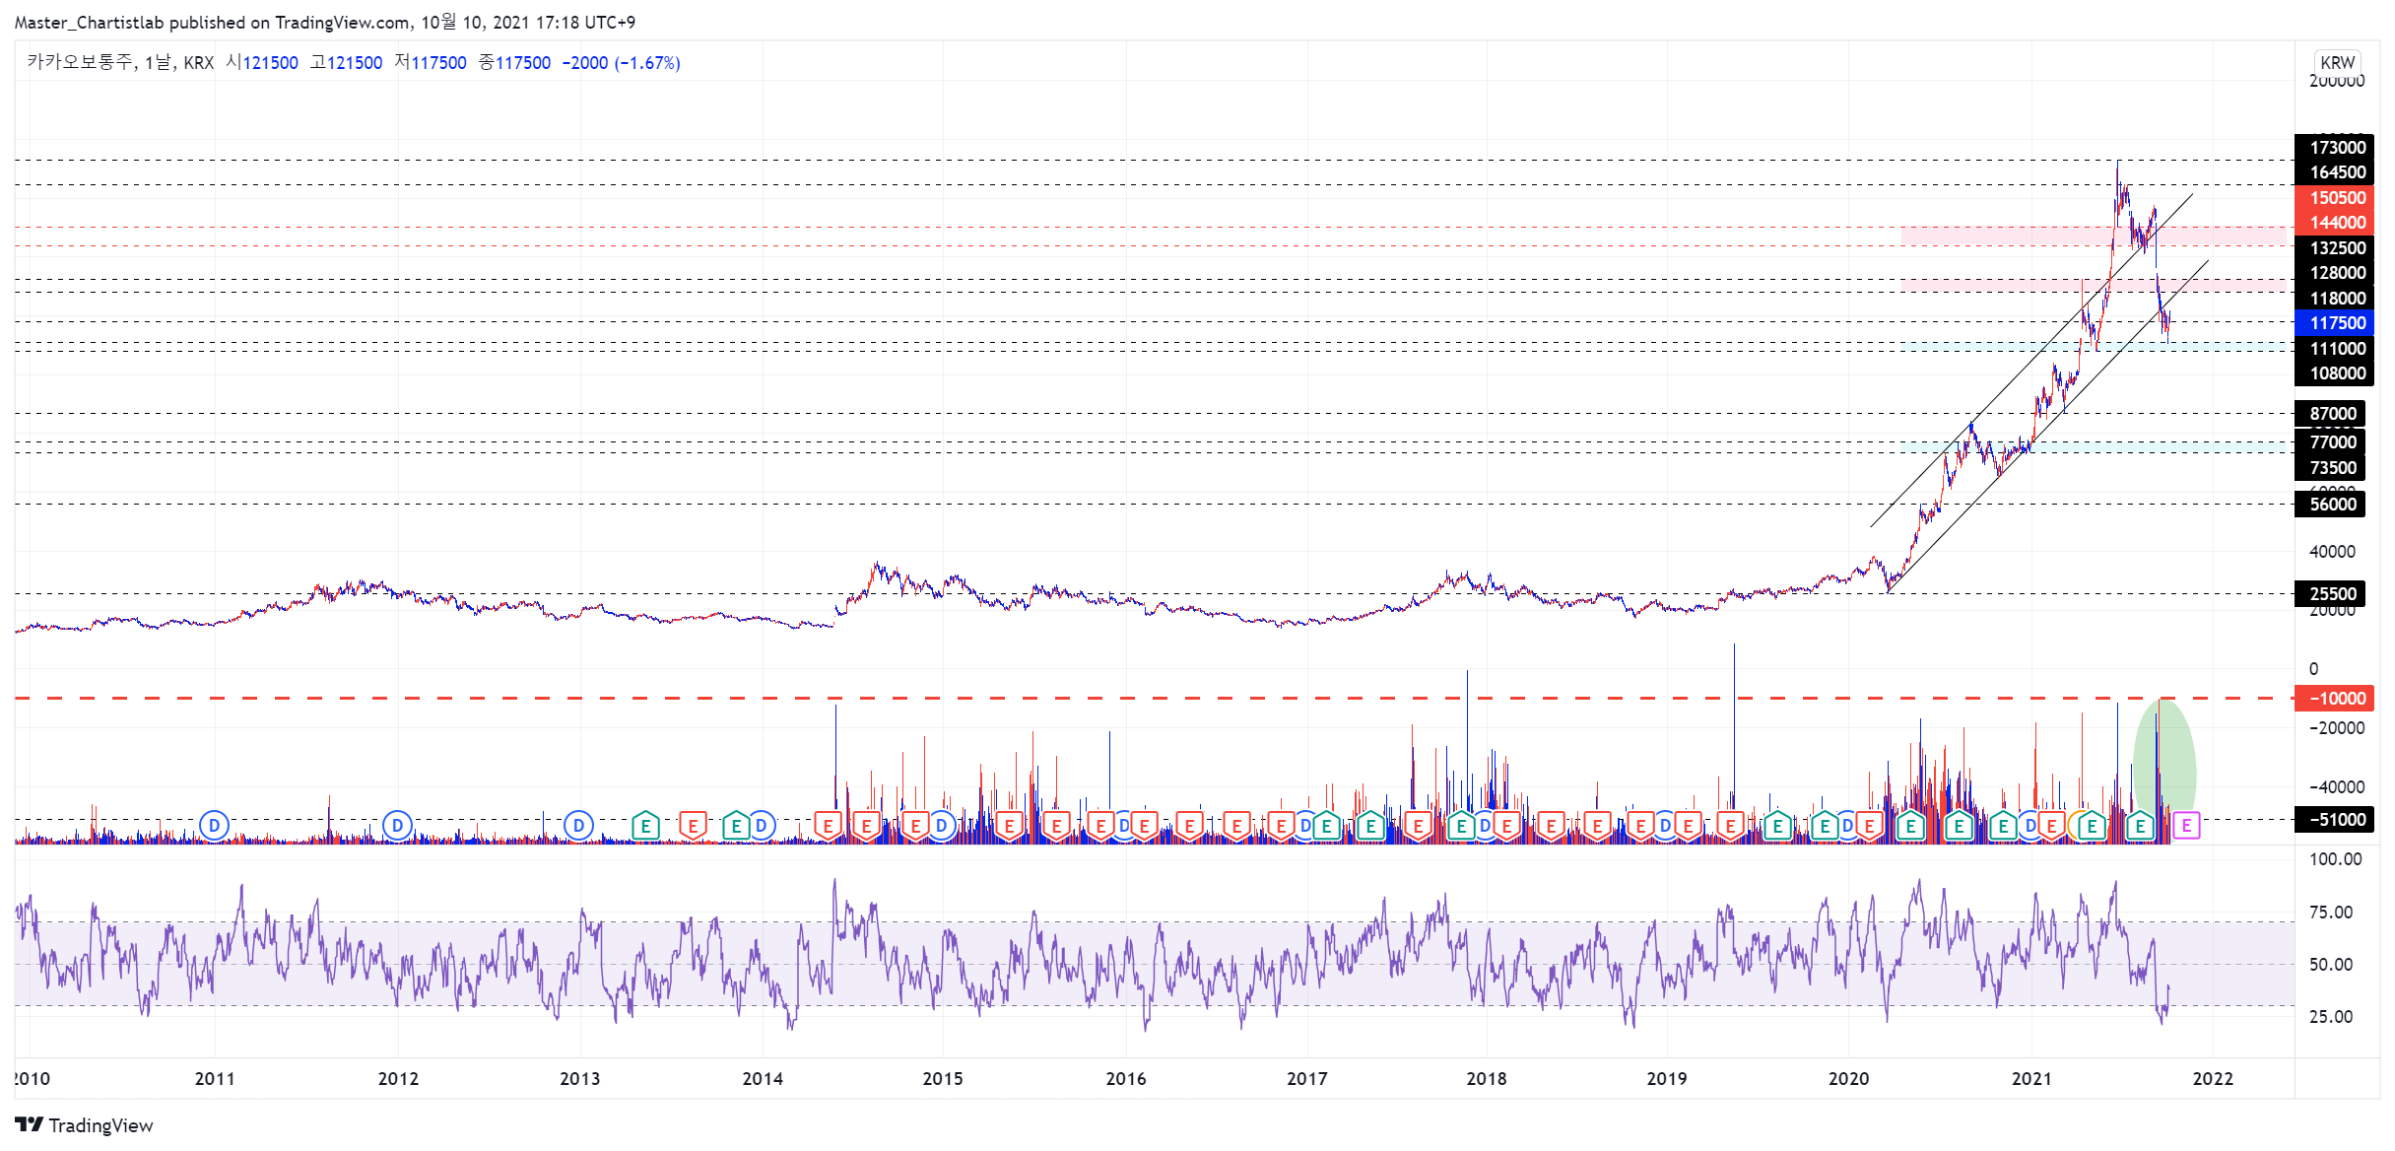Select the 56000 price level label

pos(2331,505)
